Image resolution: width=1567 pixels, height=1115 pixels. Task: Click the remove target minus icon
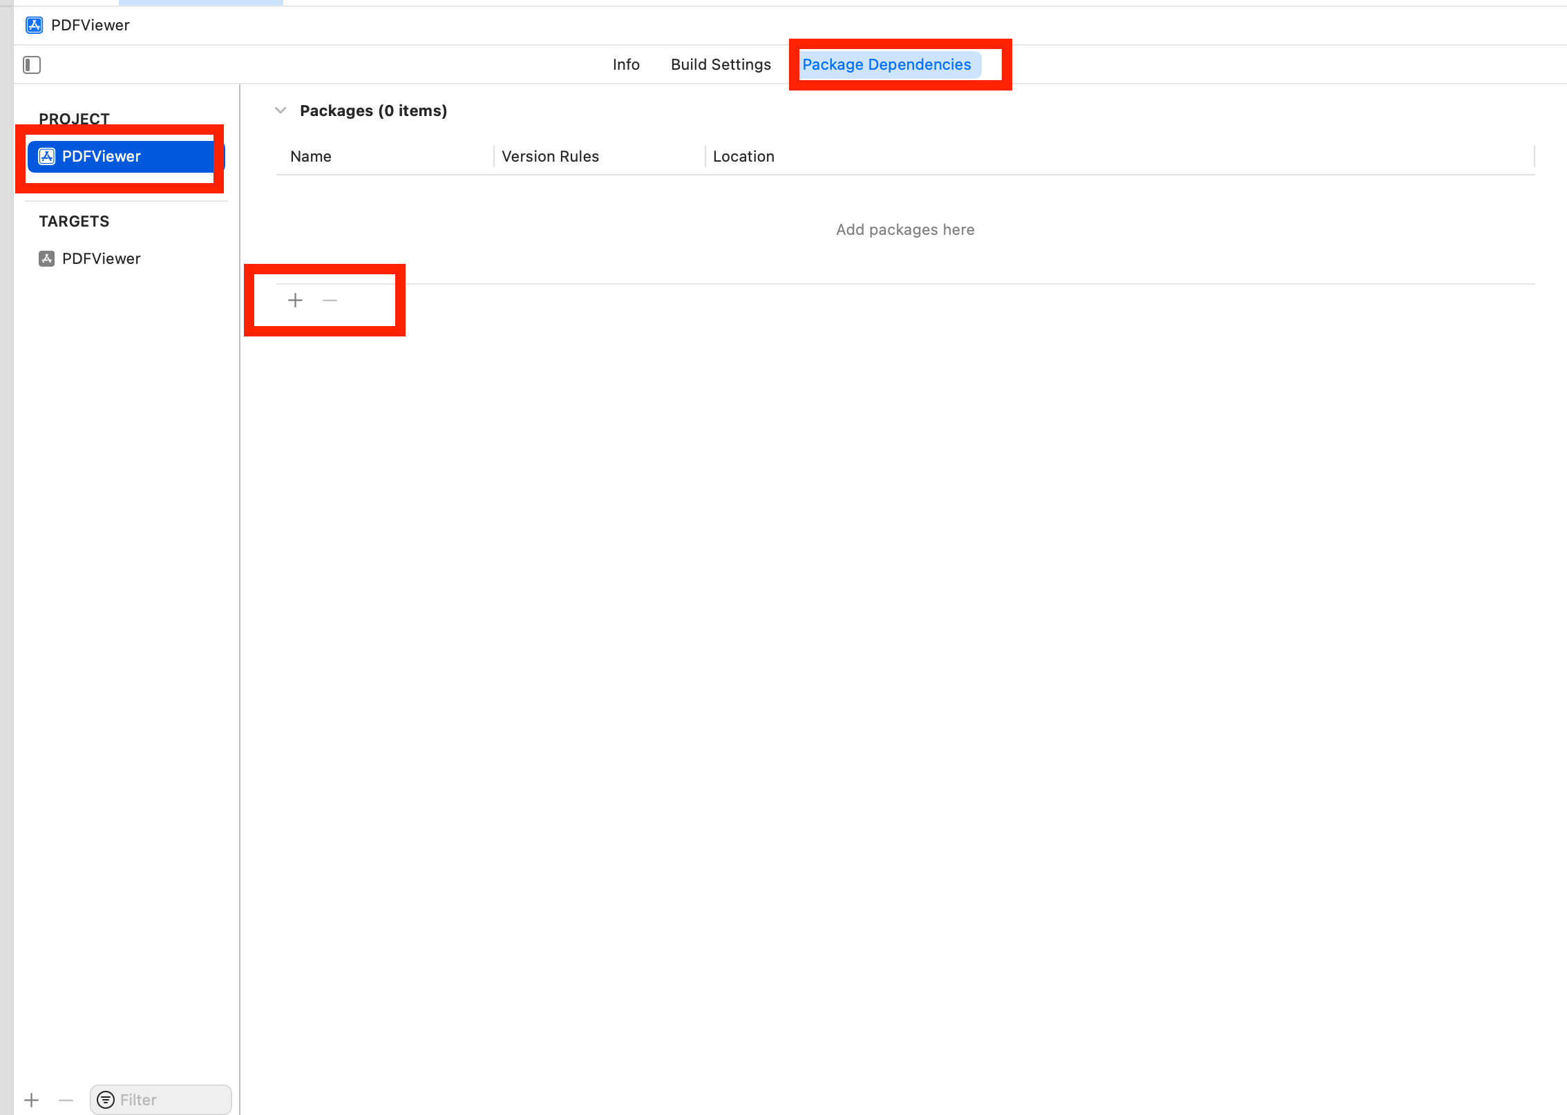coord(66,1100)
